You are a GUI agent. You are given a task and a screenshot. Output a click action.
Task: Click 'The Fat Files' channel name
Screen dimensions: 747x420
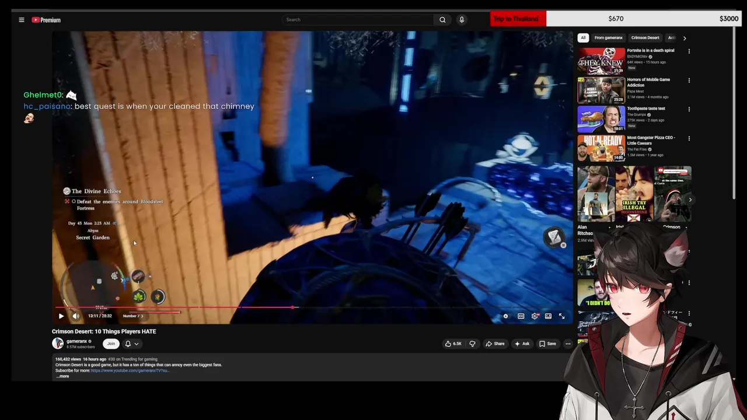[637, 149]
